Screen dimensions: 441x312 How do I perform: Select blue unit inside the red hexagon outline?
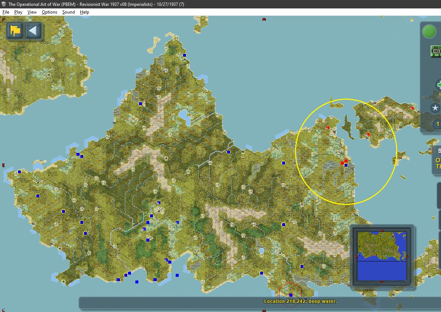(x=291, y=295)
